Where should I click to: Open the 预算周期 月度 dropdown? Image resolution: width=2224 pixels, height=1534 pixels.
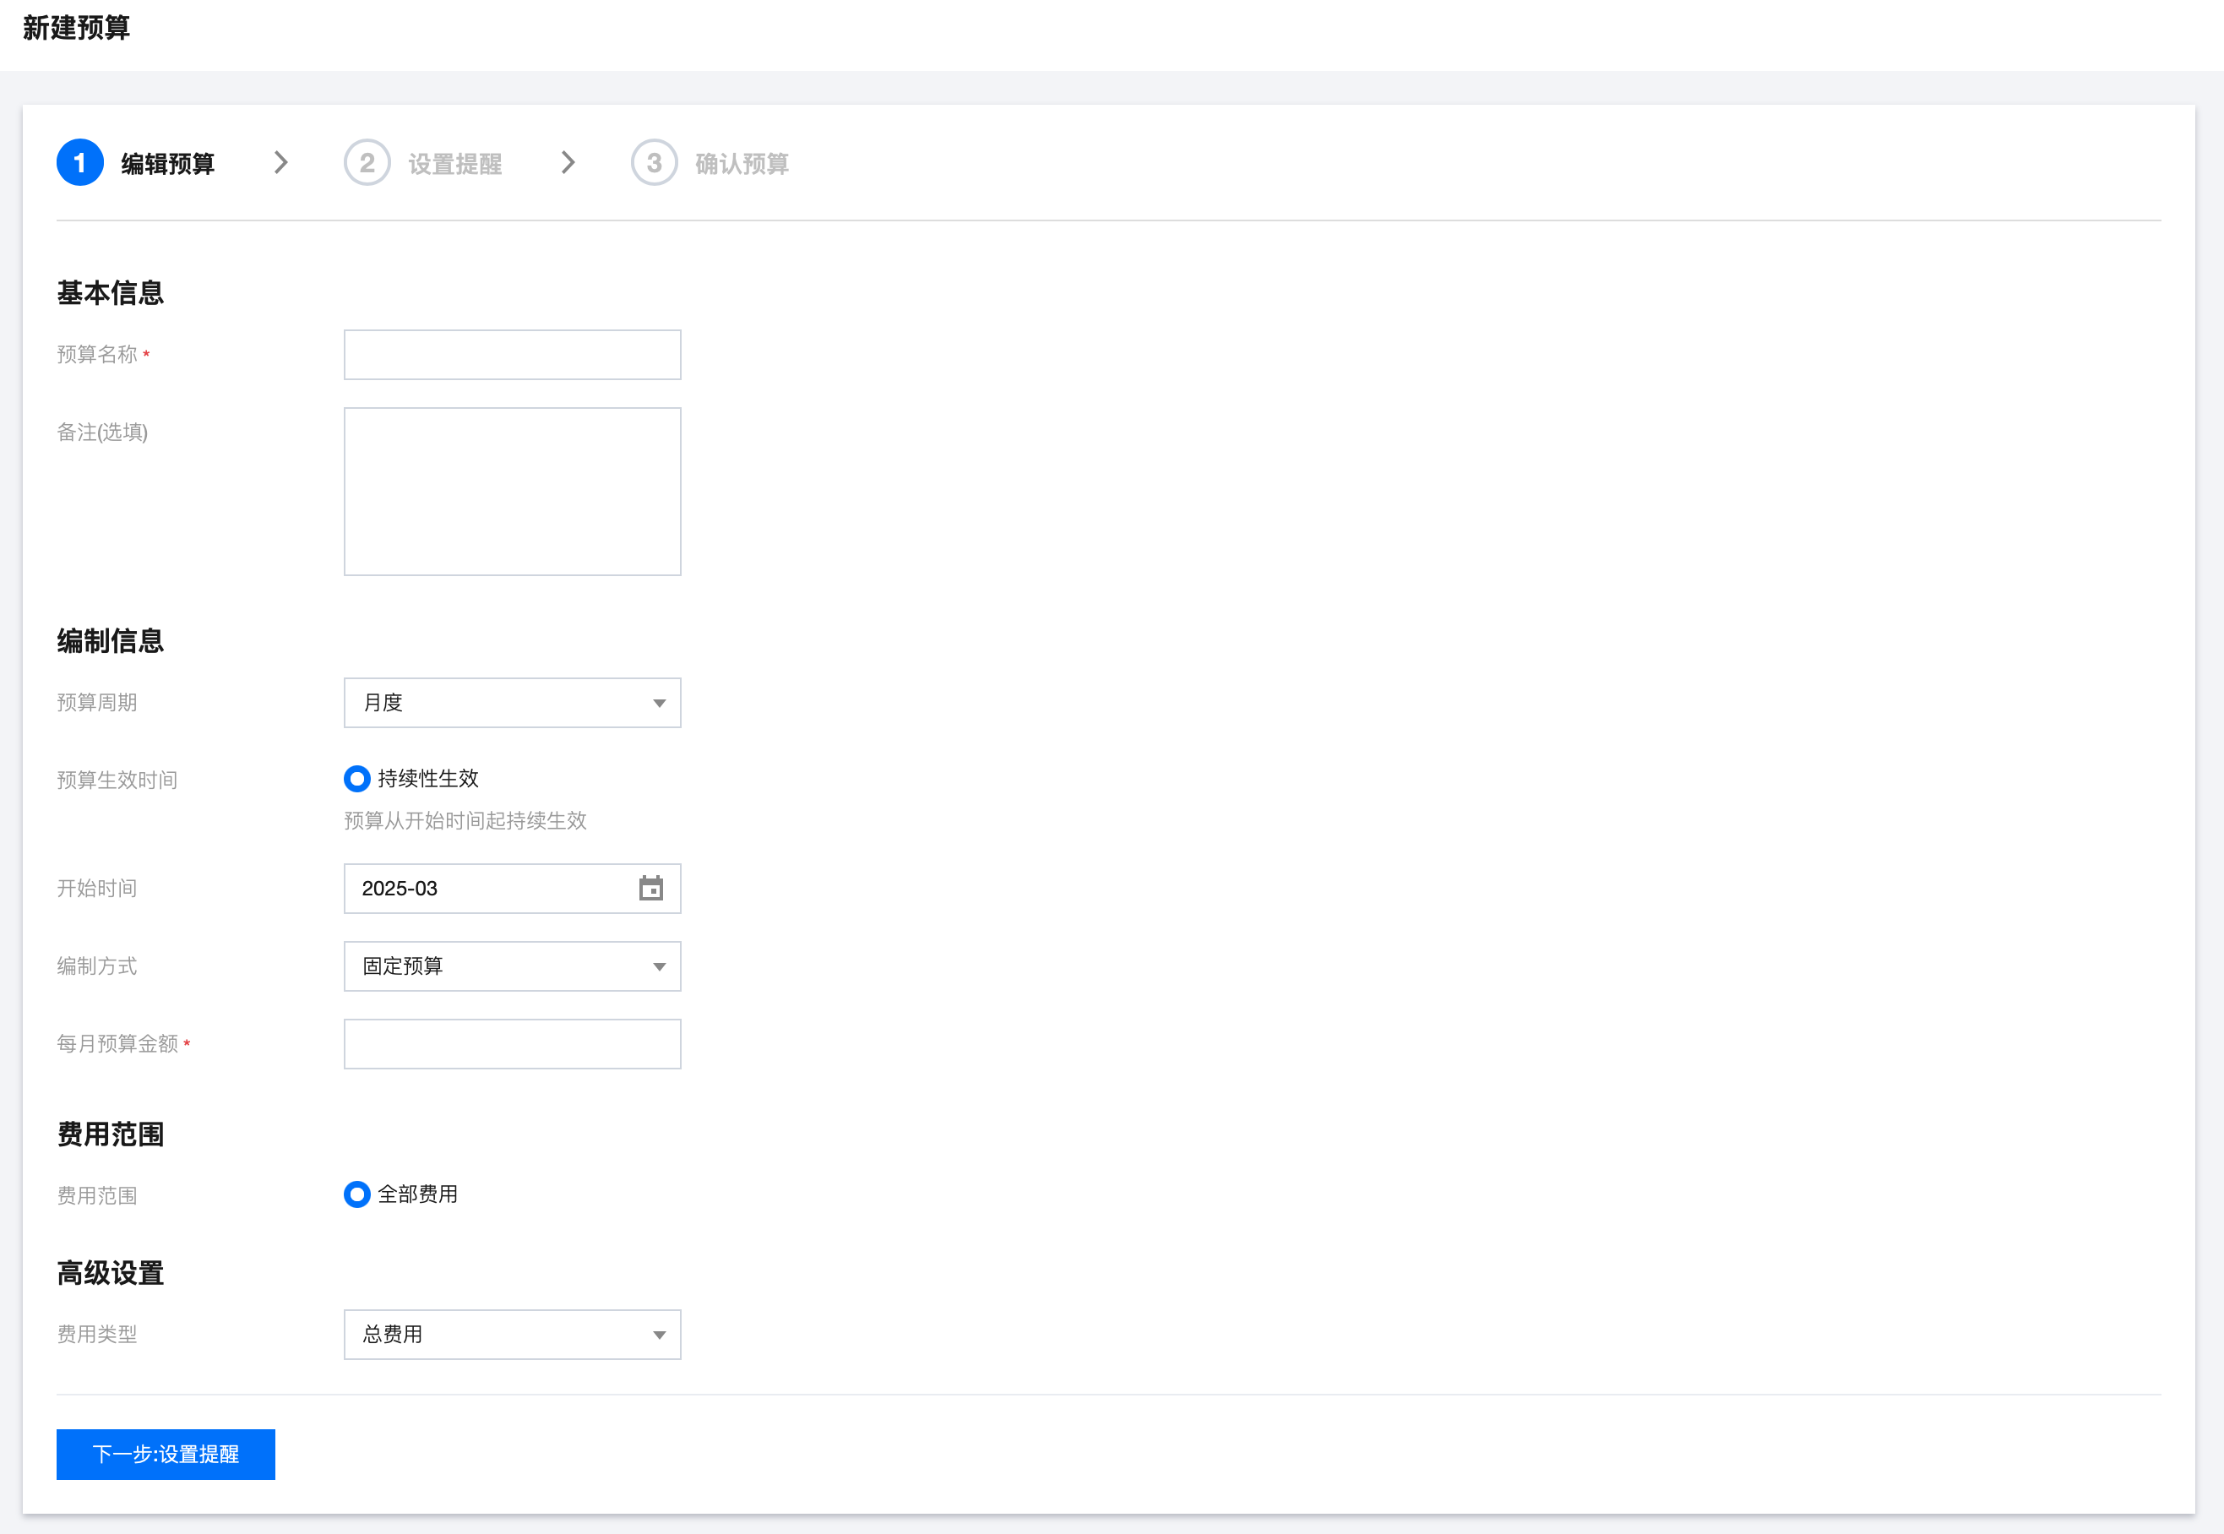click(512, 703)
